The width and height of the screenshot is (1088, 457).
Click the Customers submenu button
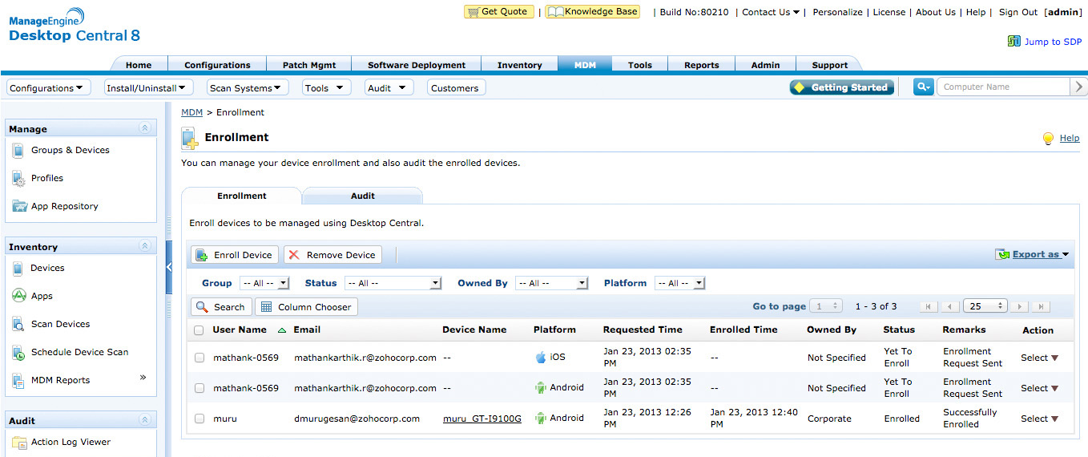(454, 87)
